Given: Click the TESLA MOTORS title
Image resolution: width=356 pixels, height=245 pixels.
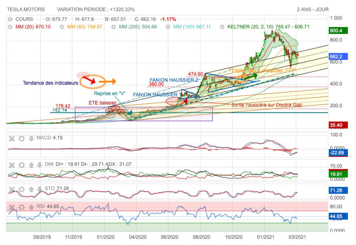Looking at the screenshot, I should (26, 9).
